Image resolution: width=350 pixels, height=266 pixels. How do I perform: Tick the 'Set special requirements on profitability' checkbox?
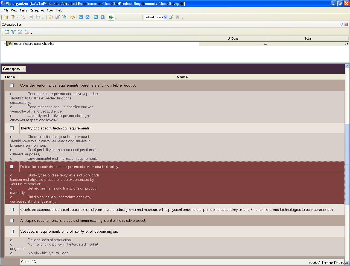12,231
